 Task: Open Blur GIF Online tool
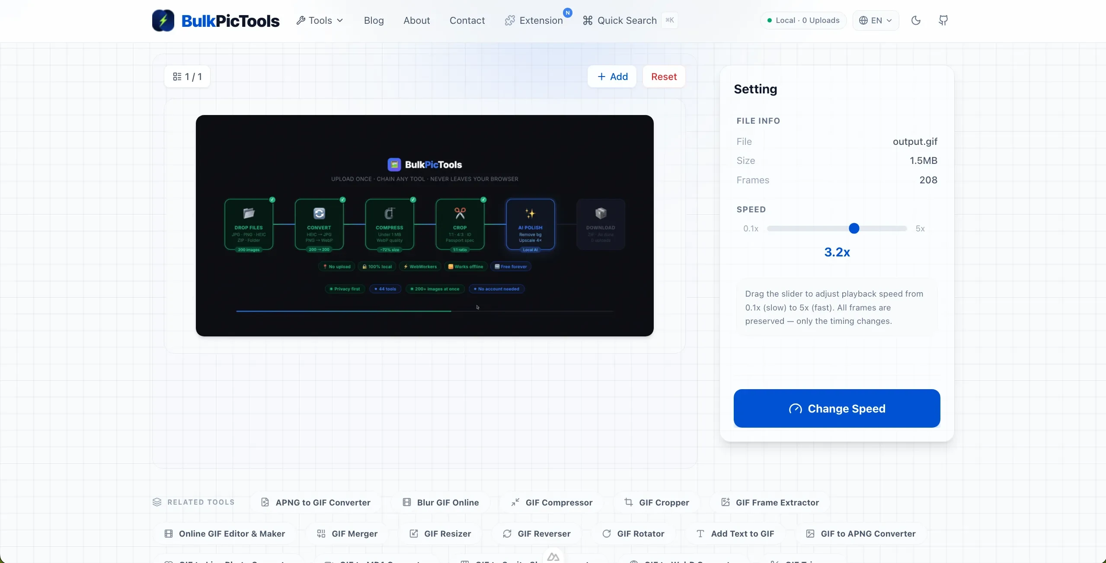pos(441,502)
